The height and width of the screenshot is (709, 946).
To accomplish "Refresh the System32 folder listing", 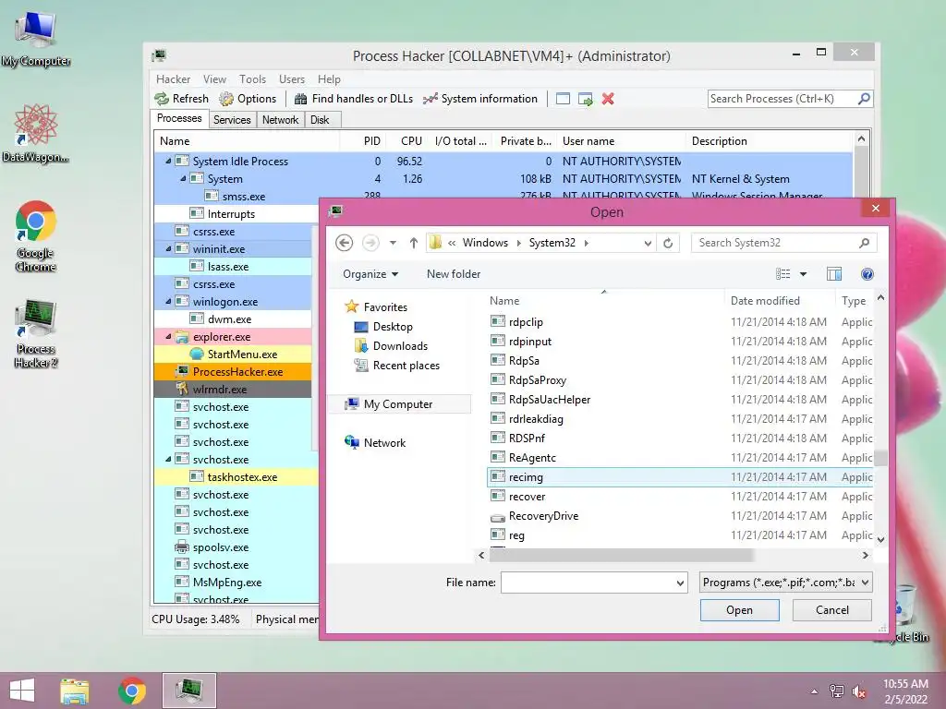I will (x=668, y=243).
